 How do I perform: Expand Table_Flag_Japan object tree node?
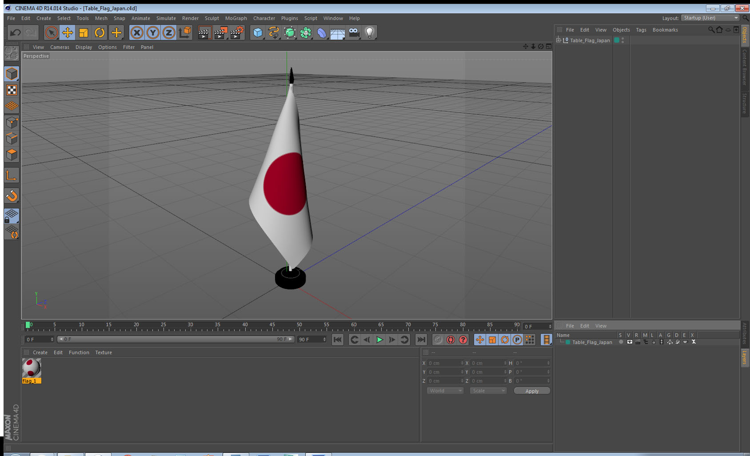click(x=559, y=40)
